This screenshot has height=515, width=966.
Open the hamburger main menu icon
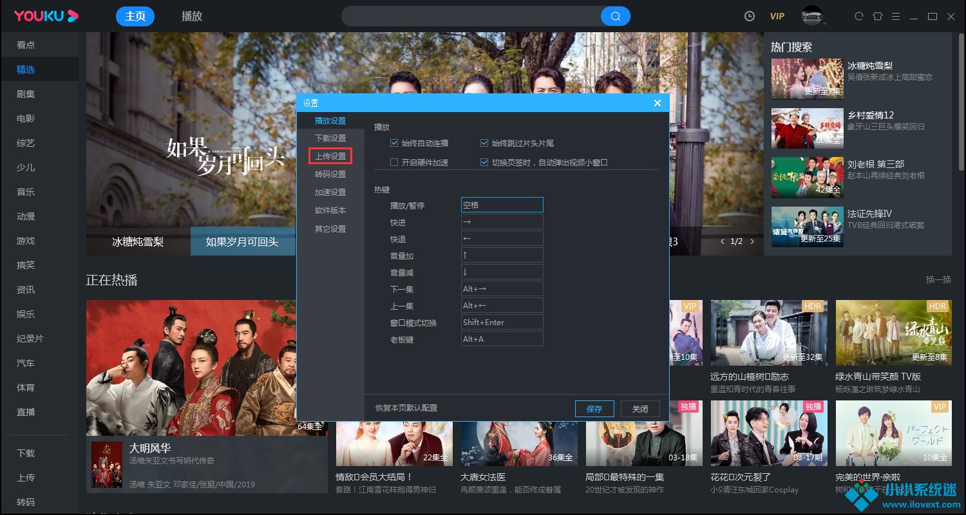(x=896, y=16)
